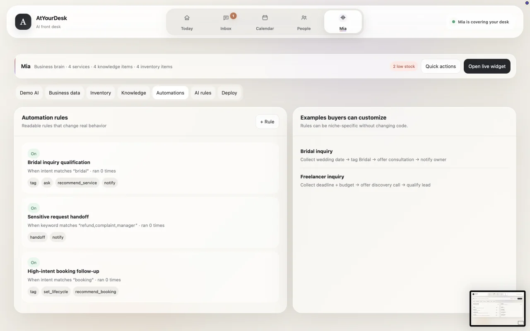This screenshot has height=331, width=530.
Task: Click notify chip under Sensitive request handoff
Action: [58, 237]
